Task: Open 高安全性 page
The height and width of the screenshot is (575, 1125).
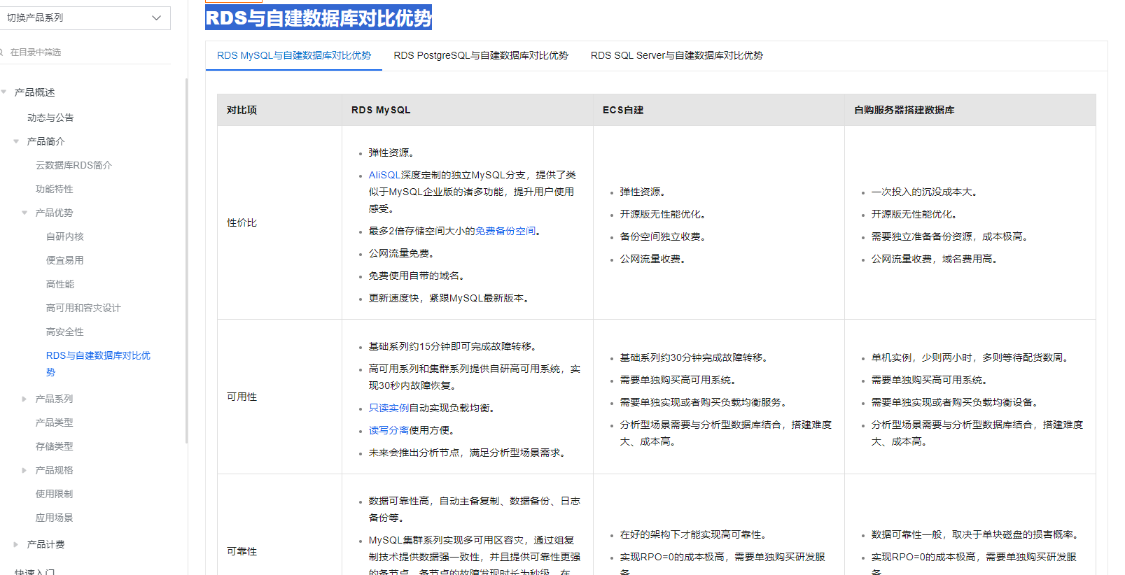Action: tap(65, 332)
